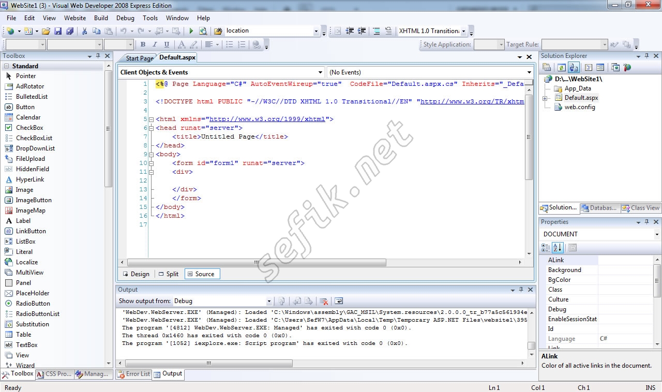The width and height of the screenshot is (662, 392).
Task: Click the Copy Web Site icon
Action: (615, 67)
